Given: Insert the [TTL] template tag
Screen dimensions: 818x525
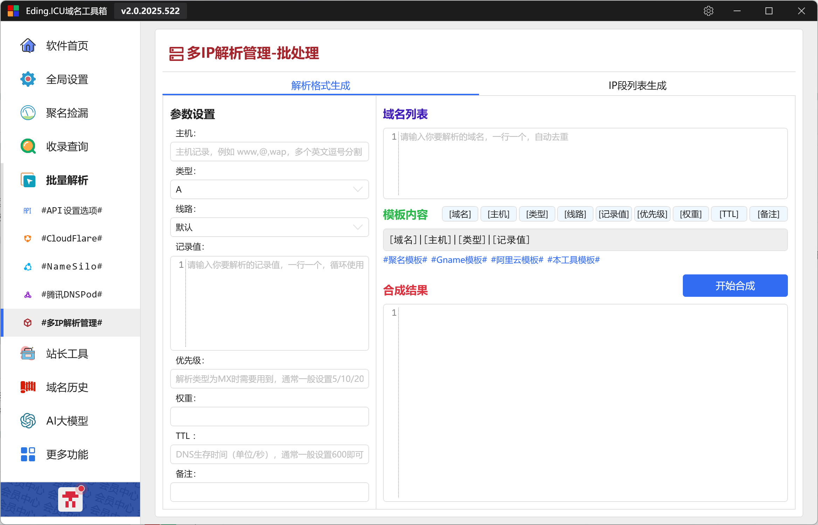Looking at the screenshot, I should click(729, 214).
